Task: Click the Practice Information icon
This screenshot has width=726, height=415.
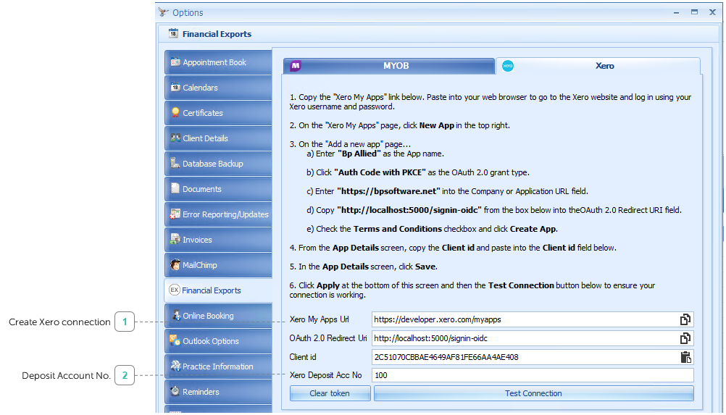Action: coord(175,366)
